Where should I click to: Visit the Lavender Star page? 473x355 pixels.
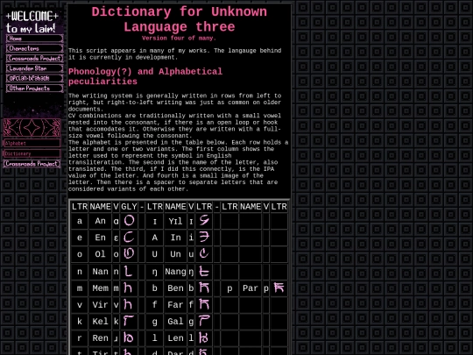click(x=35, y=68)
